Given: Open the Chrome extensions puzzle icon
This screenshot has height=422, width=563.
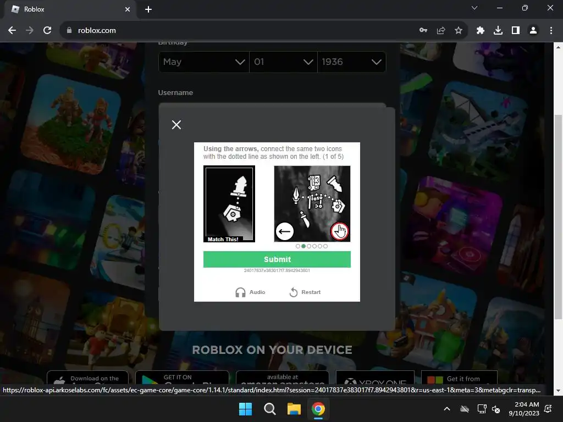Looking at the screenshot, I should [x=481, y=31].
